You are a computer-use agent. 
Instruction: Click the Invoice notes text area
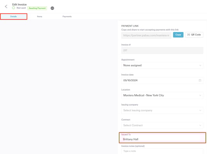[x=162, y=151]
